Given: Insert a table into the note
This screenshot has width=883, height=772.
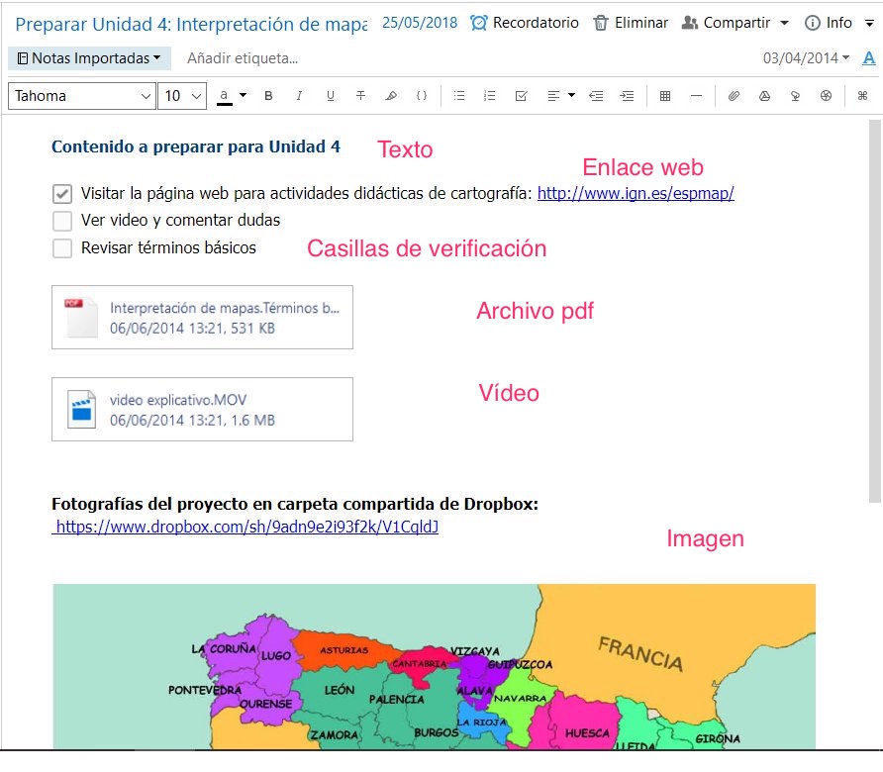Looking at the screenshot, I should (x=665, y=96).
